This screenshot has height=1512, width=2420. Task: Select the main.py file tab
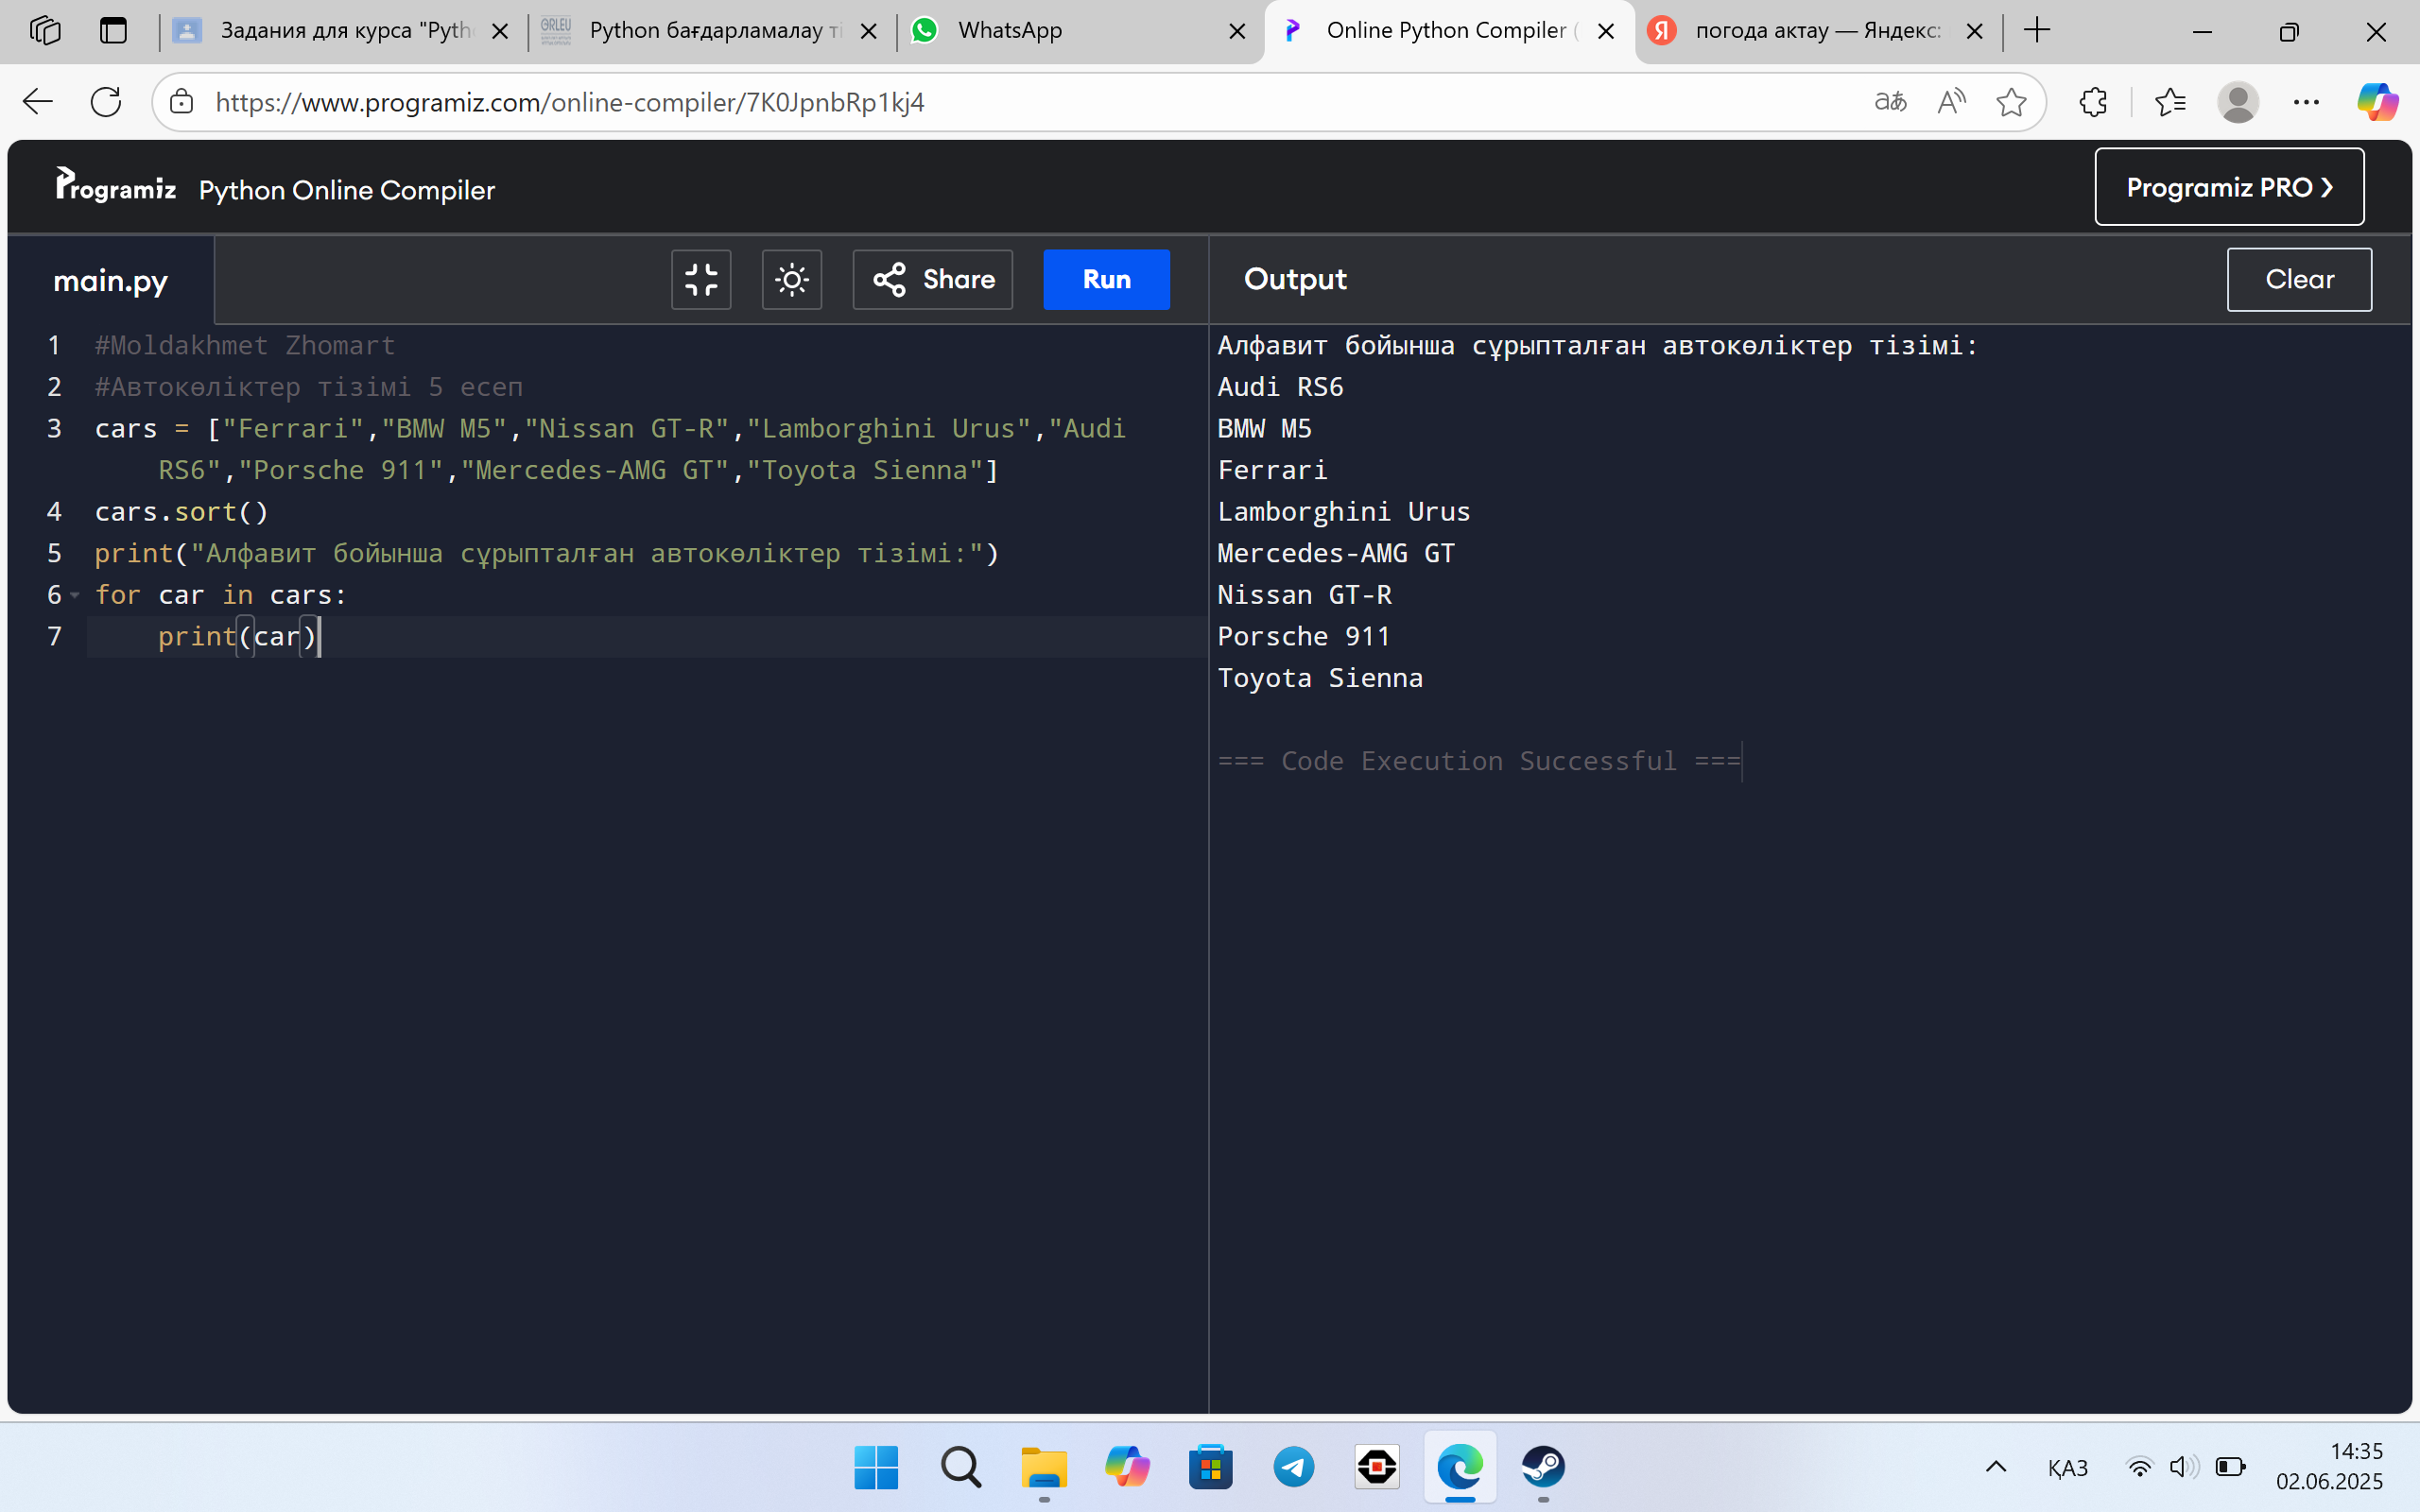110,280
